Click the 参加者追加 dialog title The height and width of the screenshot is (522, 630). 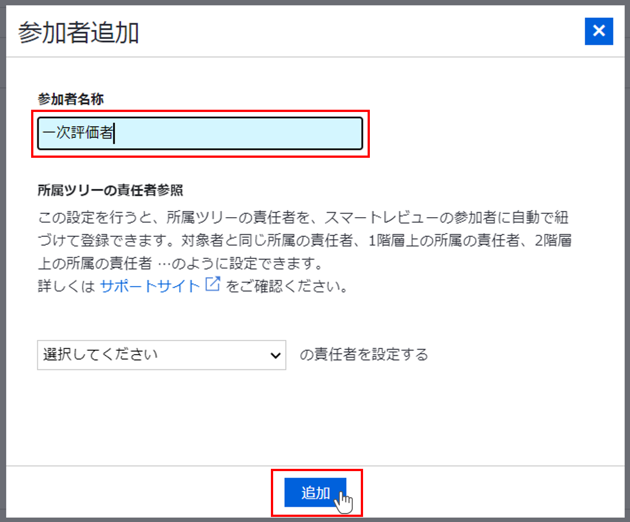(79, 33)
